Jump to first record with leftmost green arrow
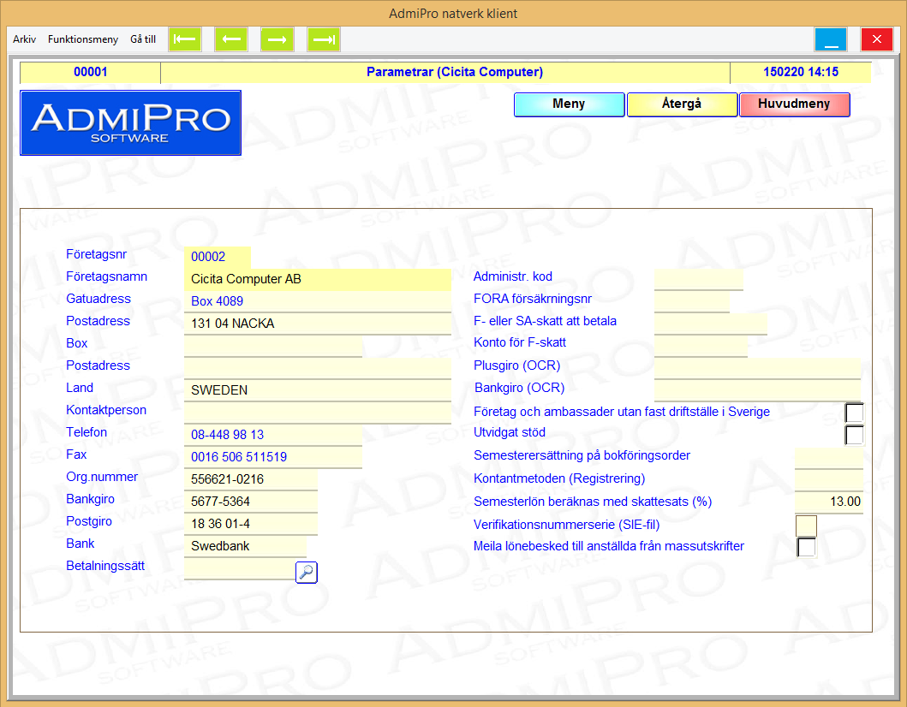907x707 pixels. tap(185, 39)
